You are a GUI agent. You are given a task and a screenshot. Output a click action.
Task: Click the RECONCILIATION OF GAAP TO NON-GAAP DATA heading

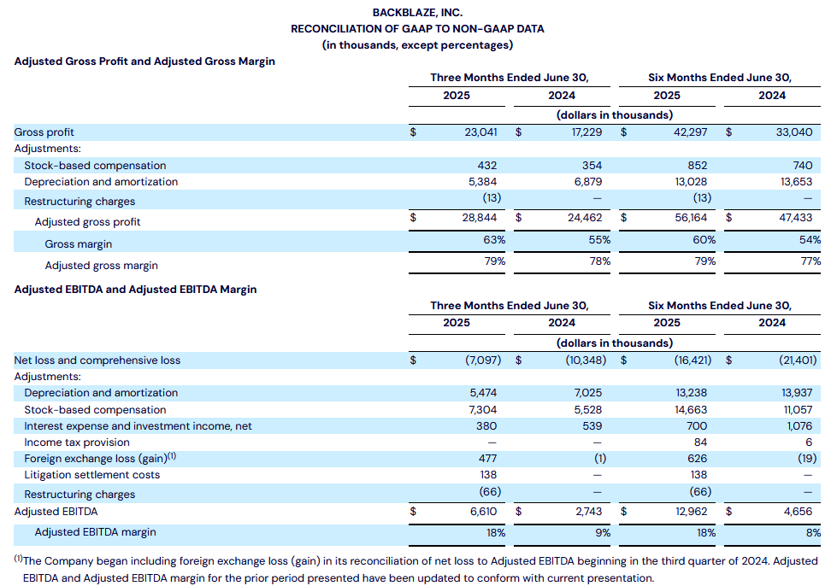(417, 29)
